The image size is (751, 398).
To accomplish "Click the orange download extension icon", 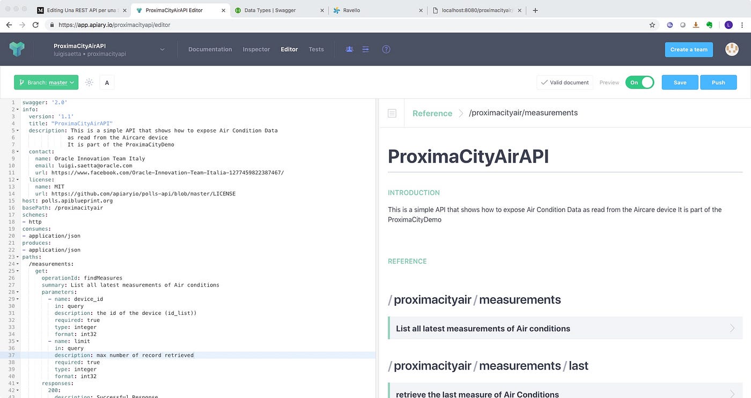I will click(696, 25).
